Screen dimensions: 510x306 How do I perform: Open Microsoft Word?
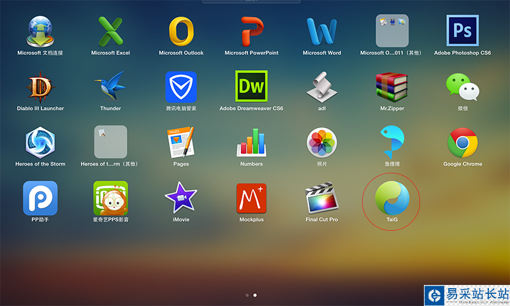[322, 32]
